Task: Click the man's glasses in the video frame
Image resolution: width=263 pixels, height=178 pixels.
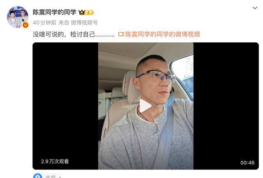Action: pos(156,76)
